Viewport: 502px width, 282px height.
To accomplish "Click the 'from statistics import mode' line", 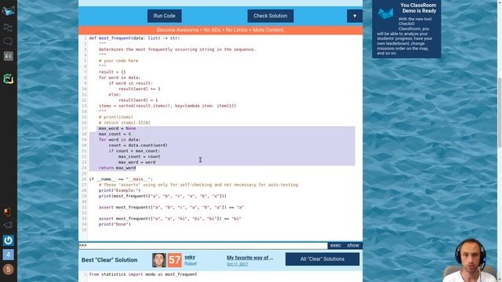I will click(x=143, y=274).
